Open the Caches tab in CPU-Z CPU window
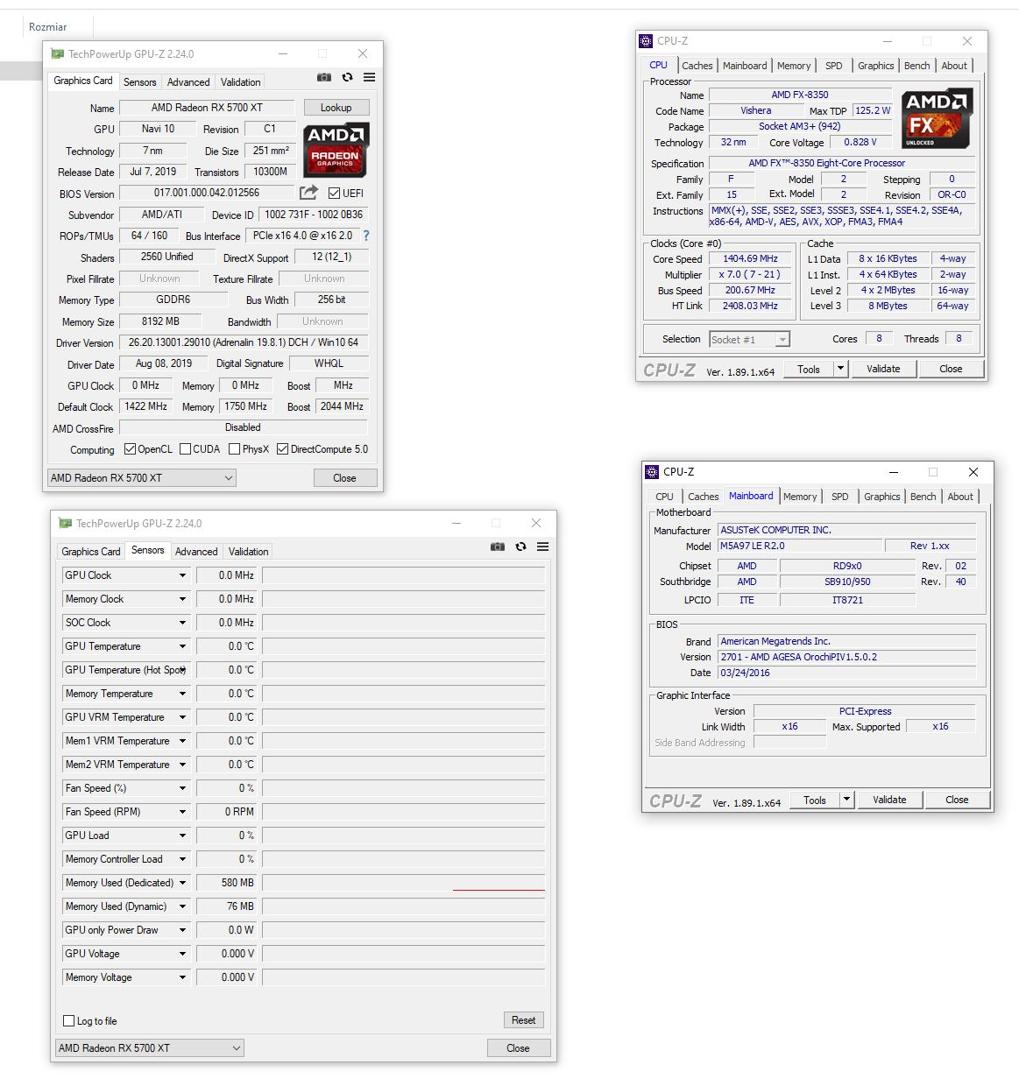 coord(697,66)
